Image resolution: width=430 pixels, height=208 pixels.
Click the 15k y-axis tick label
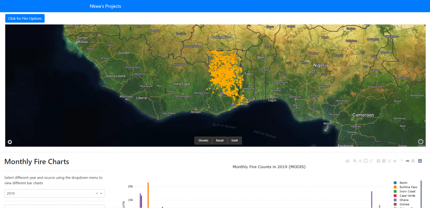click(x=130, y=200)
